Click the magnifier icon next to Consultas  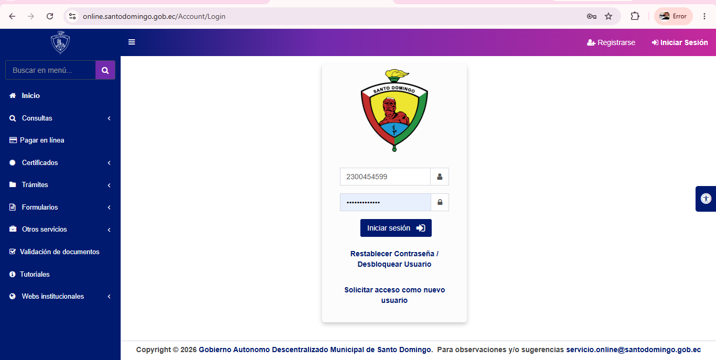[x=13, y=118]
